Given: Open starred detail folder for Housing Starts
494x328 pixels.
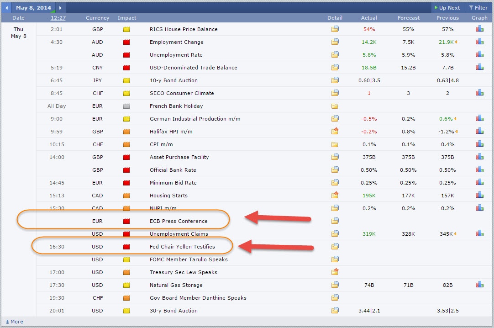Looking at the screenshot, I should [335, 195].
